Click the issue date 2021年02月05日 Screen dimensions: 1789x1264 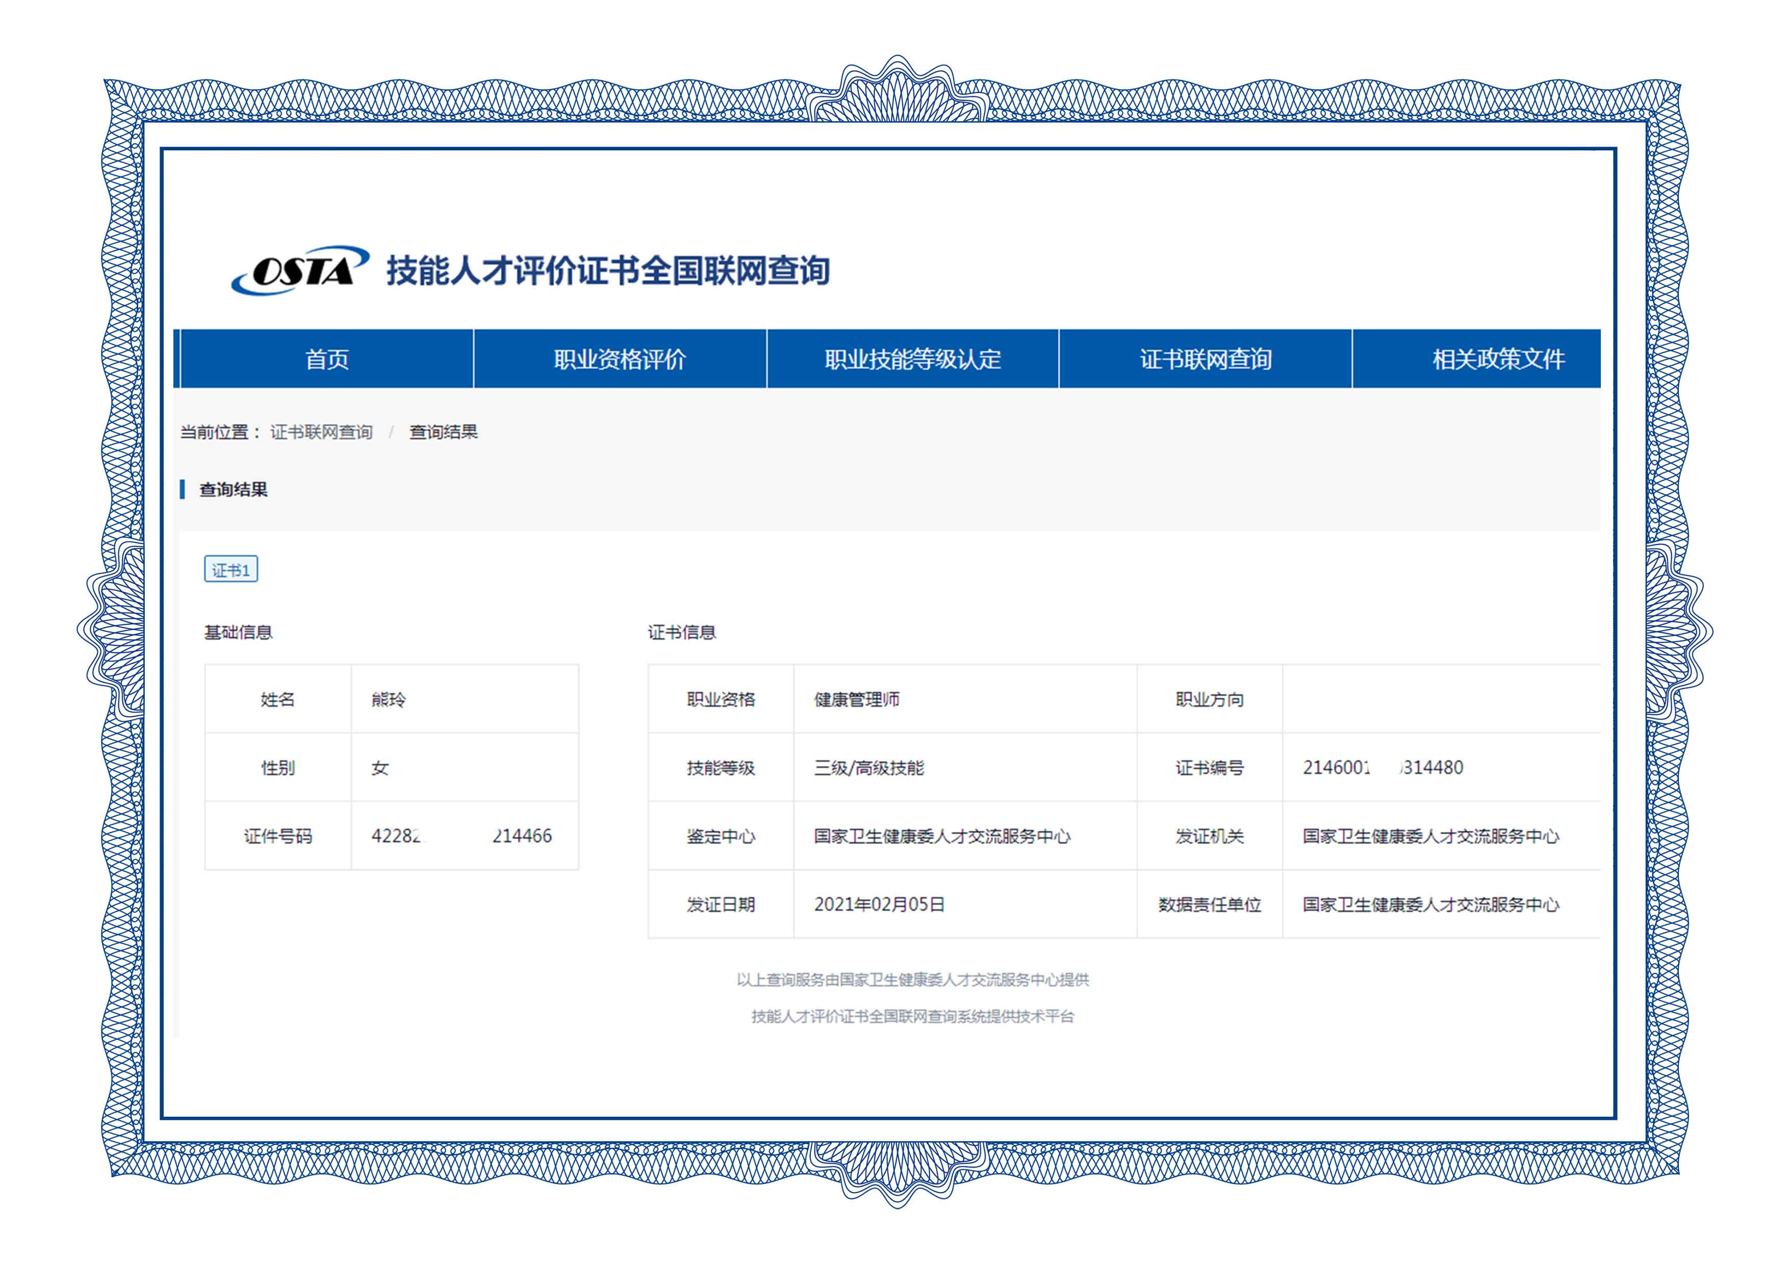tap(879, 904)
